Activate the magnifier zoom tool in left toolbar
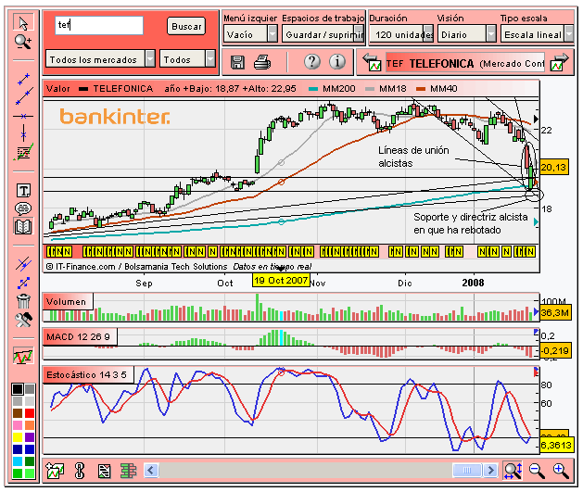The image size is (583, 492). (23, 42)
